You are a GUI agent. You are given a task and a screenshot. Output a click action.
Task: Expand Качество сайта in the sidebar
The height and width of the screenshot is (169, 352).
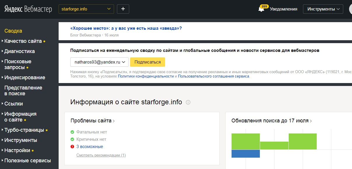(x=23, y=41)
